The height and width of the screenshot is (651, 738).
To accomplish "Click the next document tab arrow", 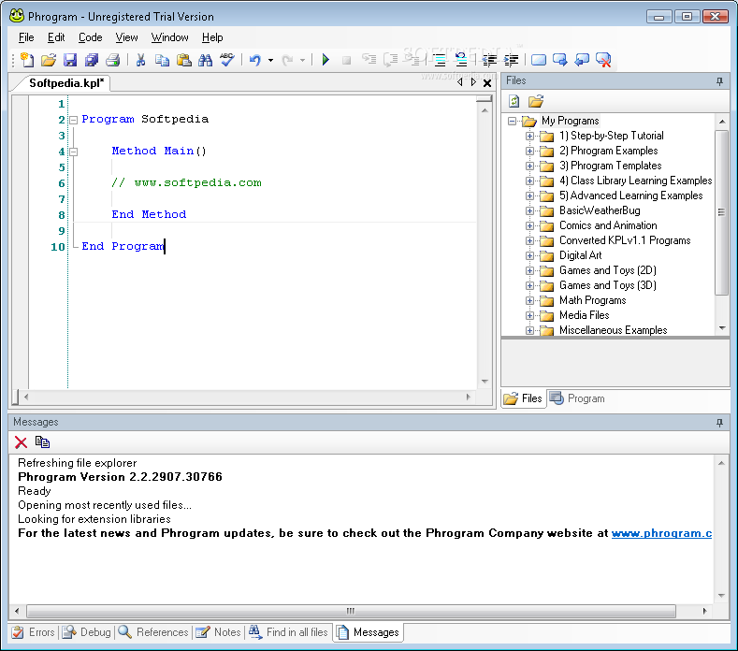I will (x=473, y=82).
